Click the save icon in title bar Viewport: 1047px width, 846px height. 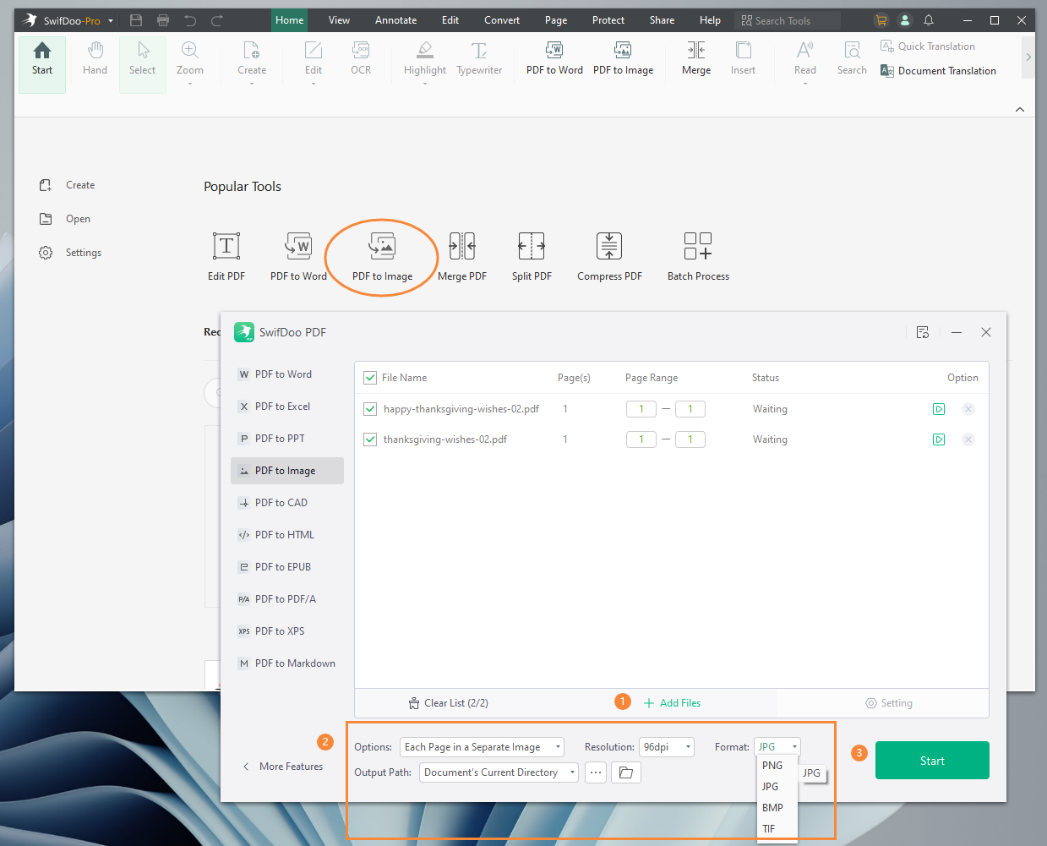(x=136, y=20)
